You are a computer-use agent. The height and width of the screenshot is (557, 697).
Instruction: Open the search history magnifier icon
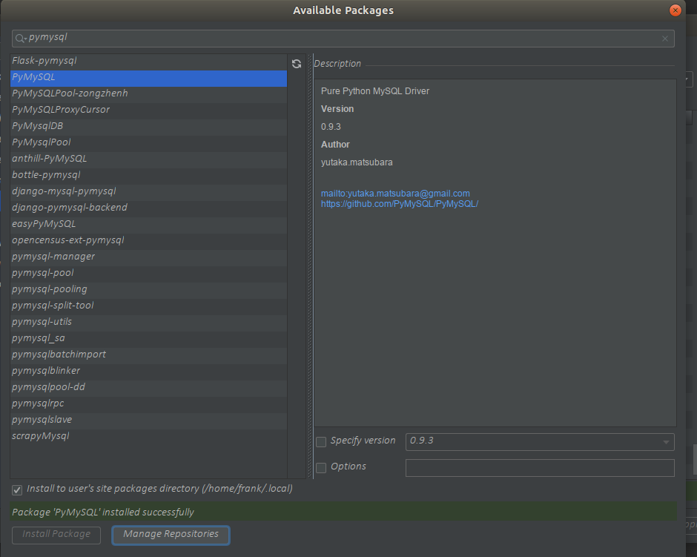[x=21, y=39]
